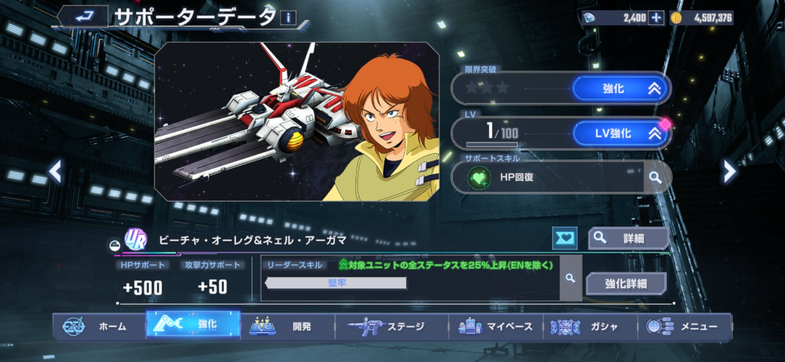Viewport: 785px width, 362px height.
Task: Show previous supporter with left arrow
Action: pyautogui.click(x=55, y=171)
